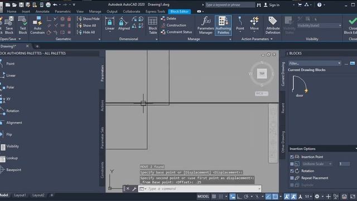Click the Plot printer icon

pos(48,4)
